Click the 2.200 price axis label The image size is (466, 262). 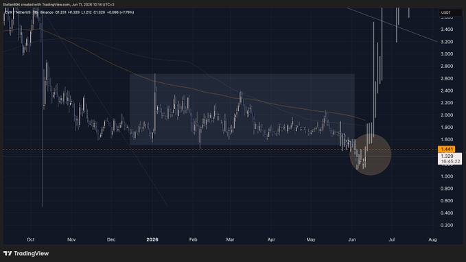point(447,103)
